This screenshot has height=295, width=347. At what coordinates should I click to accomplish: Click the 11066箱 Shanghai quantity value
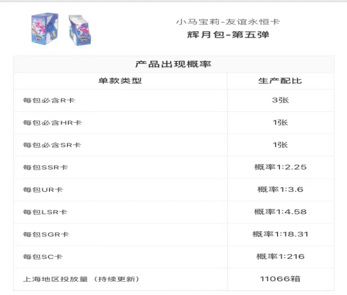tap(281, 279)
